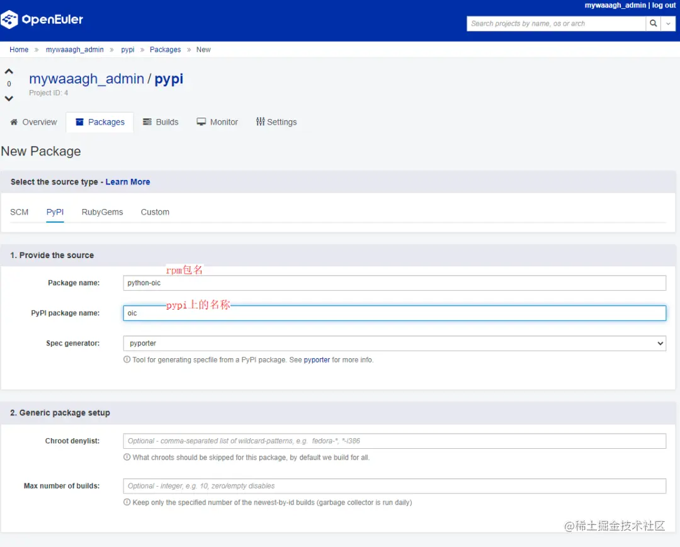Open mywaaagh_admin breadcrumb link
Screen dimensions: 680x547
[74, 49]
